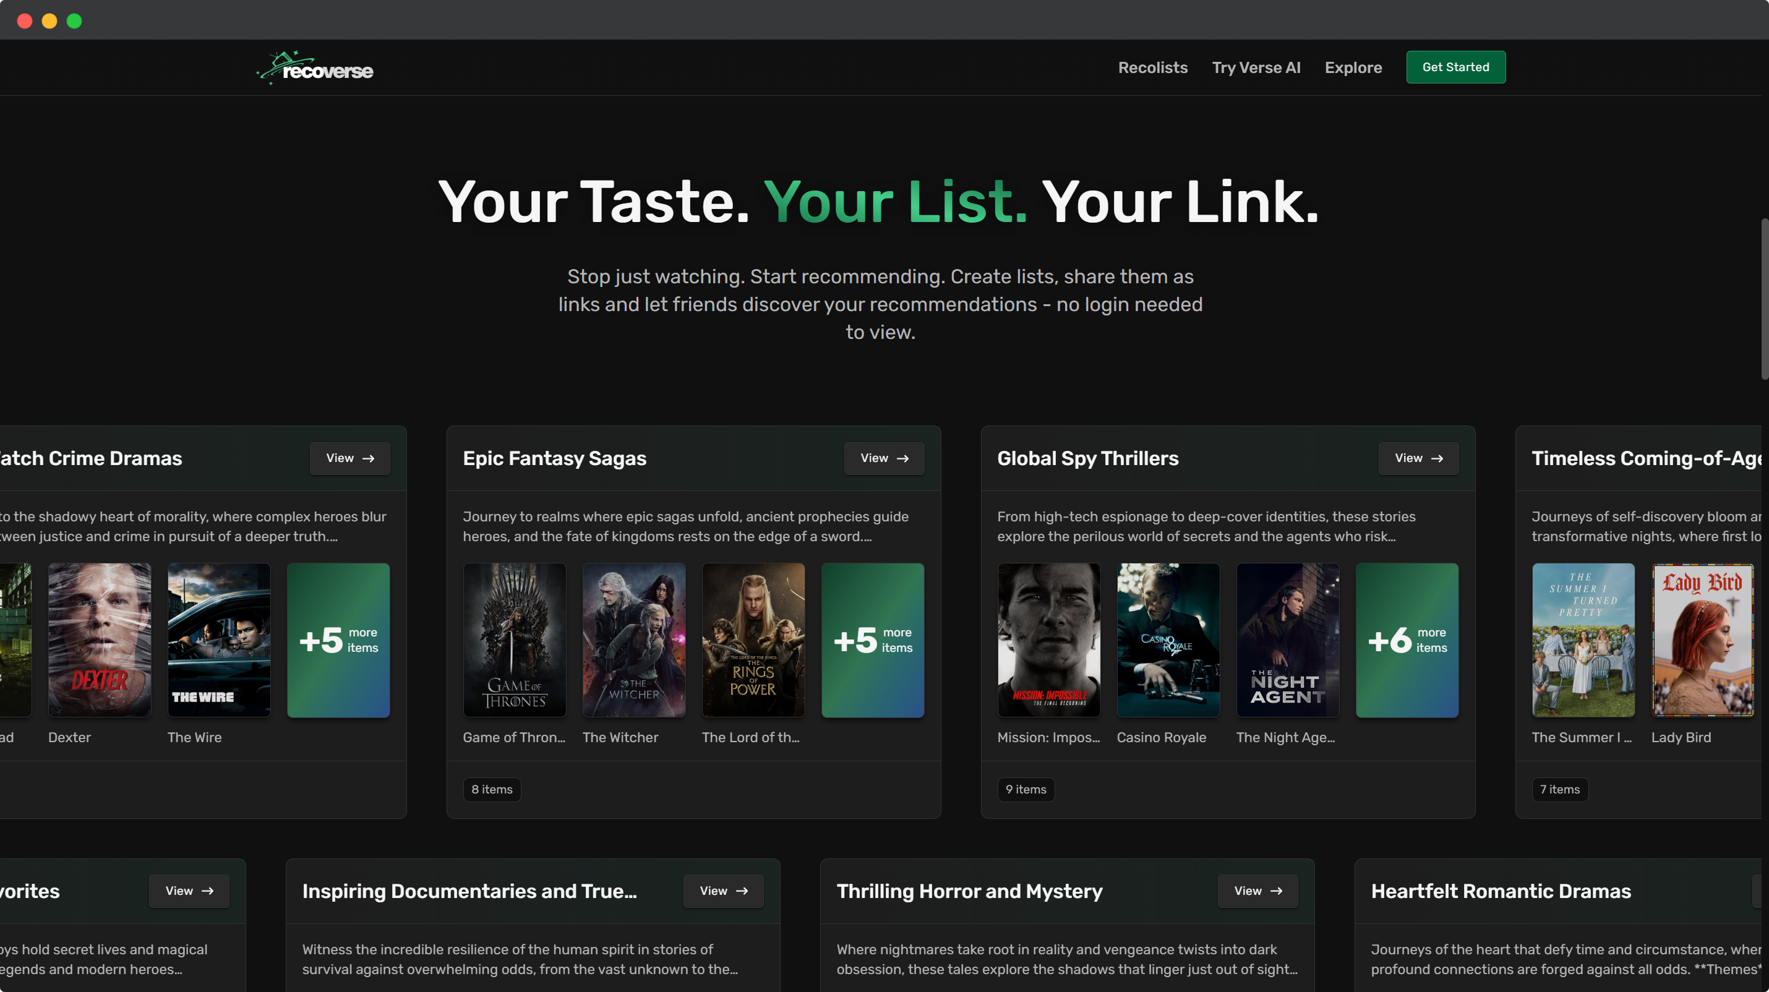Viewport: 1769px width, 992px height.
Task: Click the yellow minimize window button
Action: tap(49, 20)
